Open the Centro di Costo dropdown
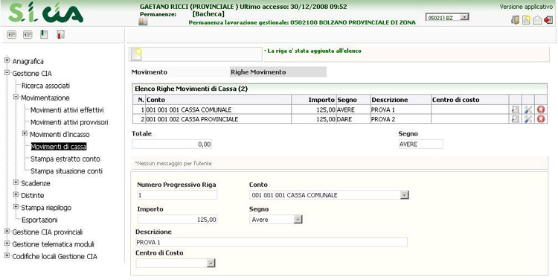 click(211, 263)
